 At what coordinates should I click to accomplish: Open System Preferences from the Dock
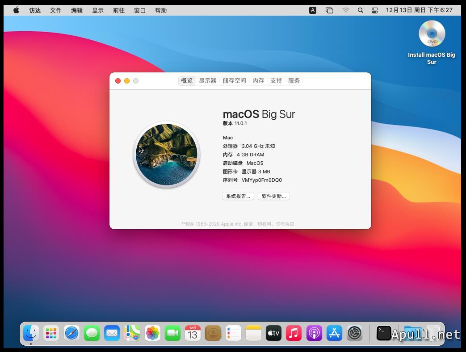click(x=355, y=333)
